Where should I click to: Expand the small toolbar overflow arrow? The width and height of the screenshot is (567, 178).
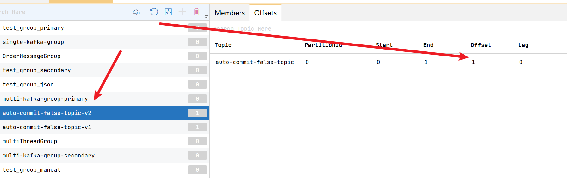(206, 17)
